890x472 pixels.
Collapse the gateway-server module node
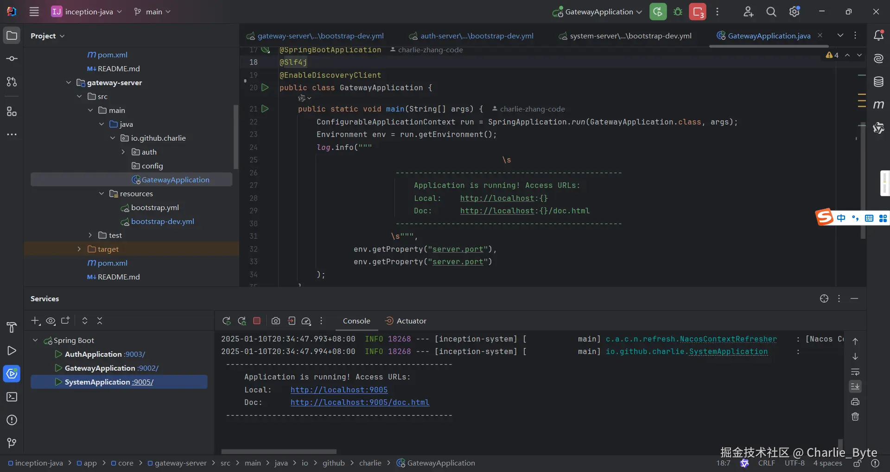click(x=69, y=82)
